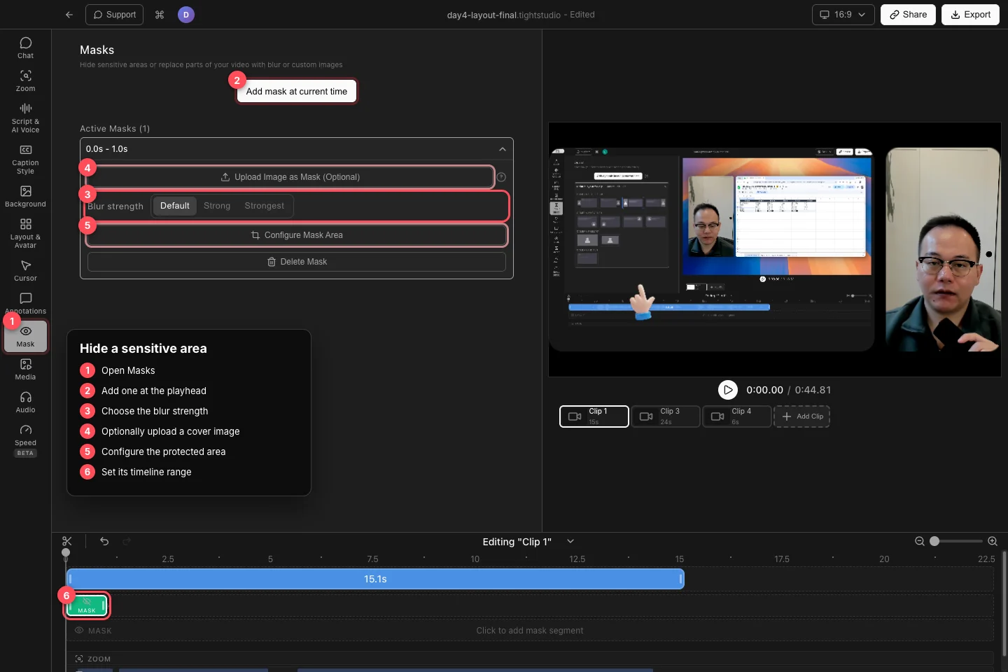1008x672 pixels.
Task: Open the Chat panel
Action: pyautogui.click(x=25, y=48)
